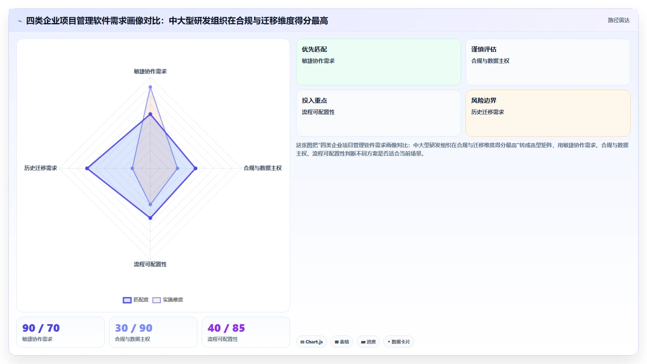
Task: Open the 优先匹配 card
Action: point(379,62)
